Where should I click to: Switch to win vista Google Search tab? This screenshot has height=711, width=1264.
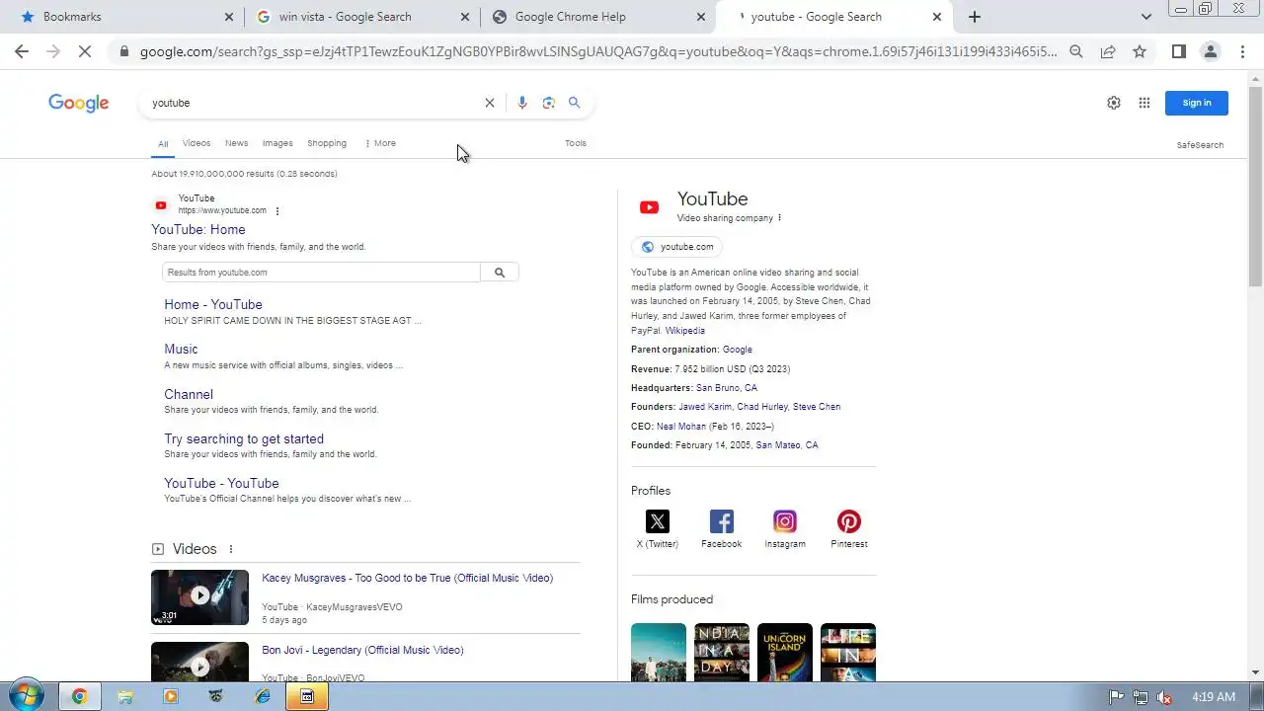point(361,17)
